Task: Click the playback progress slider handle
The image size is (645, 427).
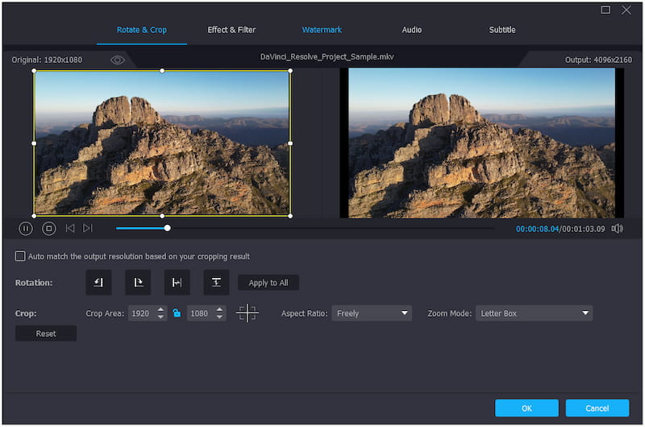Action: pos(167,228)
